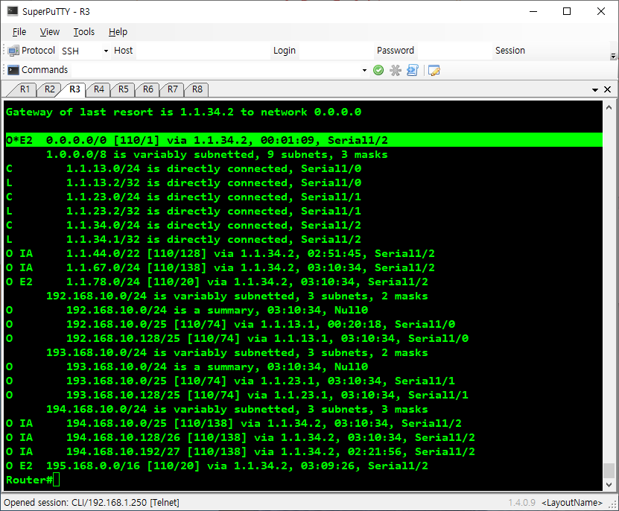Click the 1.1.67.0/24 O IA route line
Viewport: 619px width, 511px height.
click(220, 267)
